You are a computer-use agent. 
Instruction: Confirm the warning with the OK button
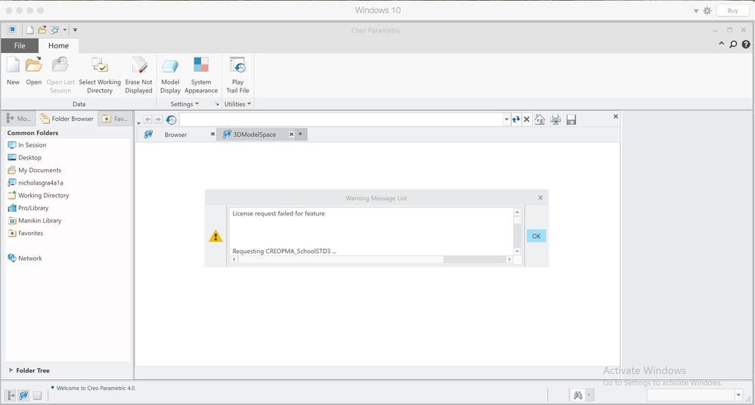[x=536, y=236]
